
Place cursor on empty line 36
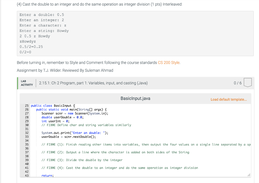140,149
